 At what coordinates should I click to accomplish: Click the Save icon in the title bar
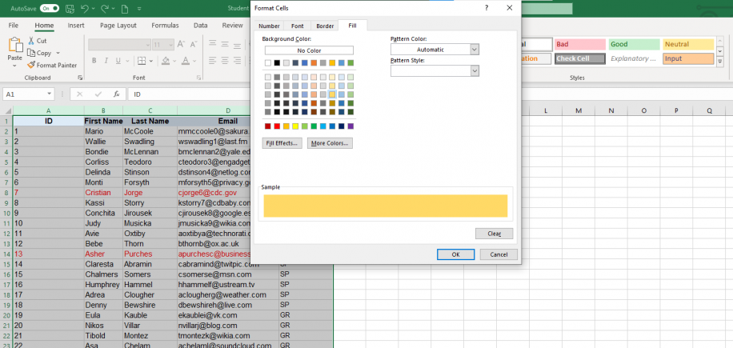70,9
